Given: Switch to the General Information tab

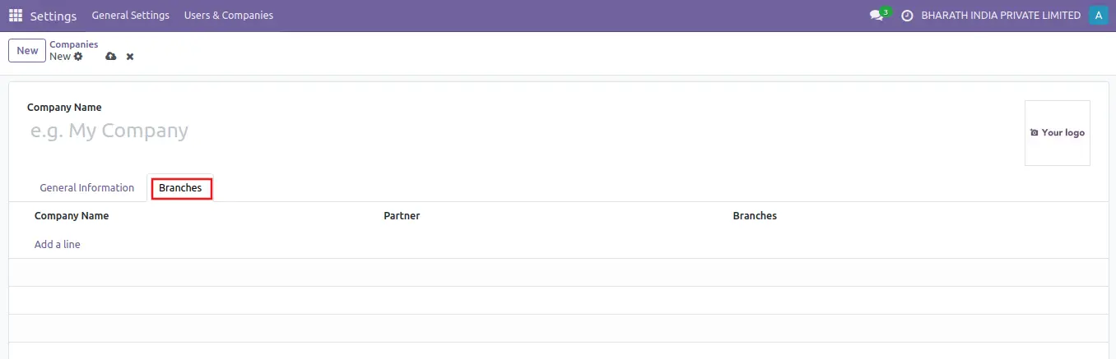Looking at the screenshot, I should click(x=87, y=188).
